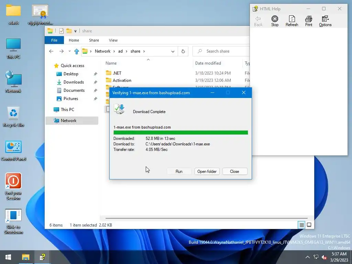Expand chevron after Network in breadcrumb
The width and height of the screenshot is (352, 264).
(x=114, y=52)
